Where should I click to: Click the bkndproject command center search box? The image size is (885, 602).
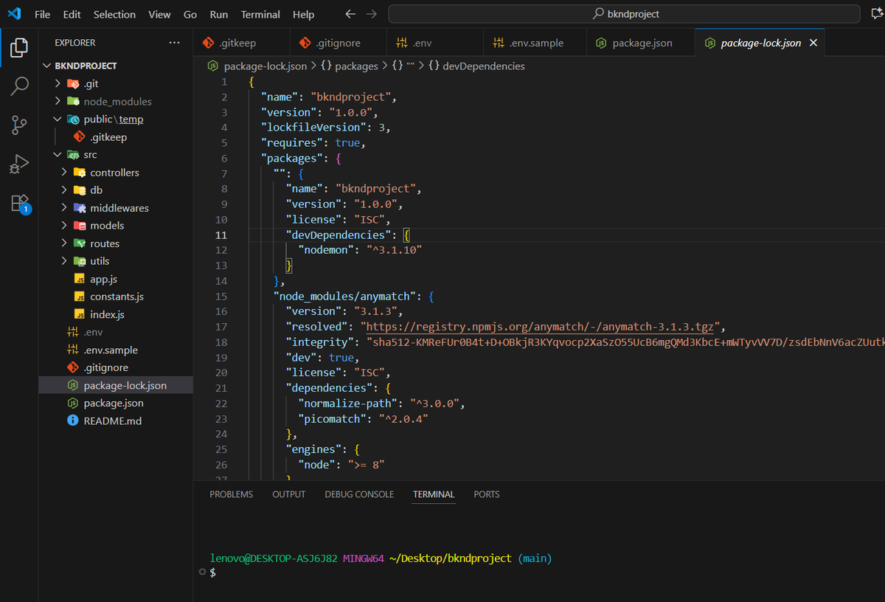(x=624, y=14)
